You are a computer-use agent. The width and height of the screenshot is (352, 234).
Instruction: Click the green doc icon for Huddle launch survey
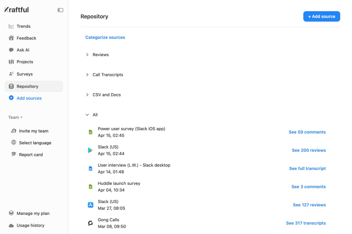pos(90,187)
